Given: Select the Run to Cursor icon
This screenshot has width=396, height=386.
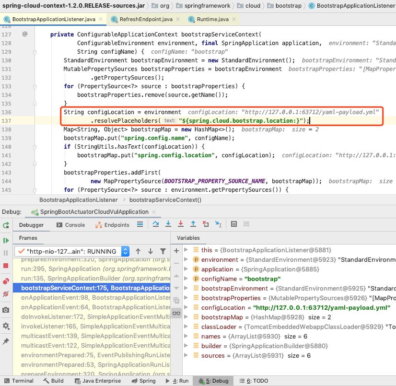Looking at the screenshot, I should point(217,224).
